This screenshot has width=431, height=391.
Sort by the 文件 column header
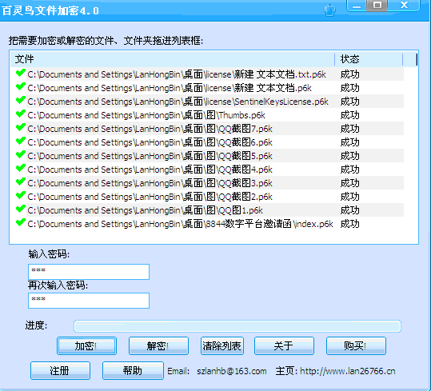[x=173, y=59]
